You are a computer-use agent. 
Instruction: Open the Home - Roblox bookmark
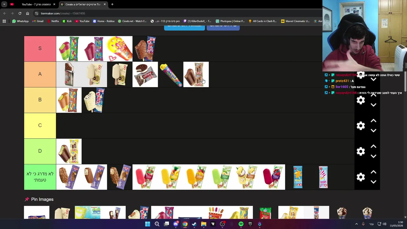coord(104,21)
